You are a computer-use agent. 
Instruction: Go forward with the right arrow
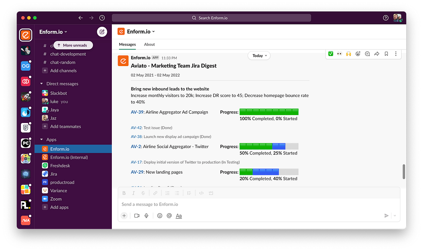[x=91, y=18]
